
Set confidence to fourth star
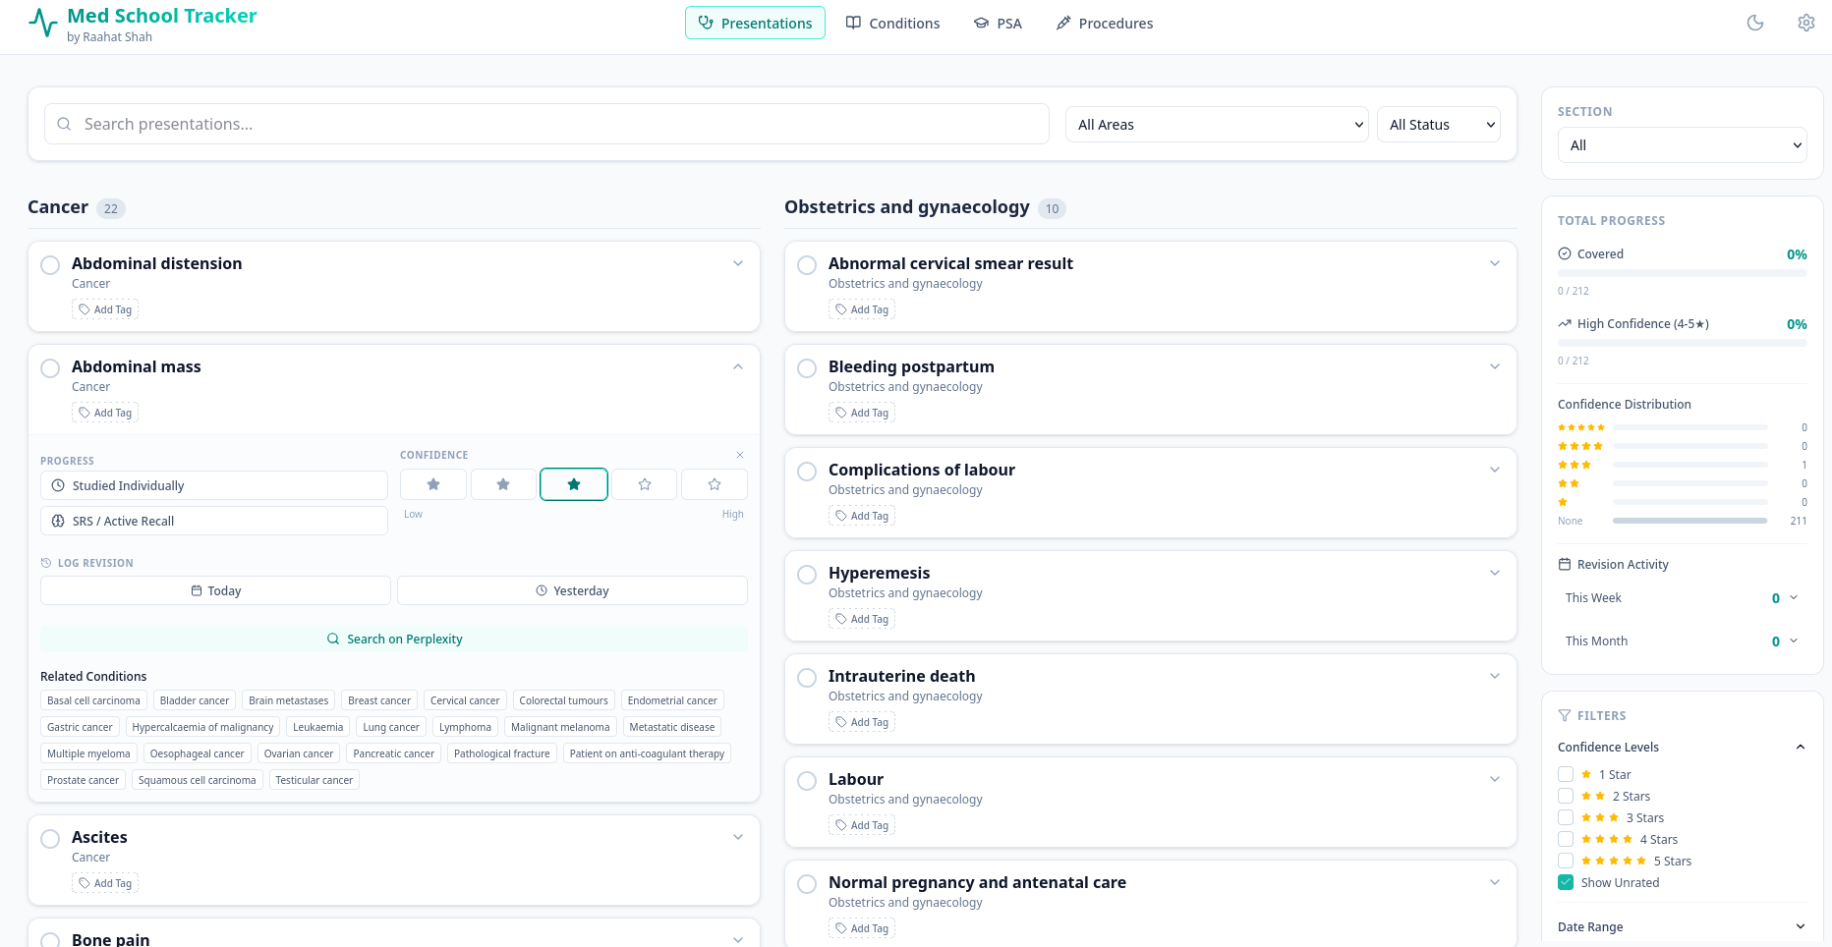click(x=645, y=484)
